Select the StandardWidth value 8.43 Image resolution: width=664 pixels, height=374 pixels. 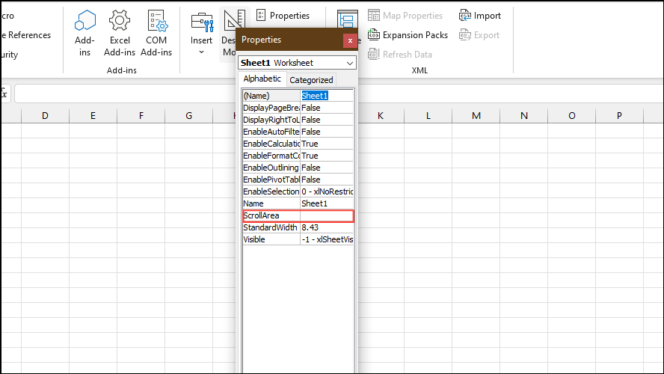pos(327,227)
